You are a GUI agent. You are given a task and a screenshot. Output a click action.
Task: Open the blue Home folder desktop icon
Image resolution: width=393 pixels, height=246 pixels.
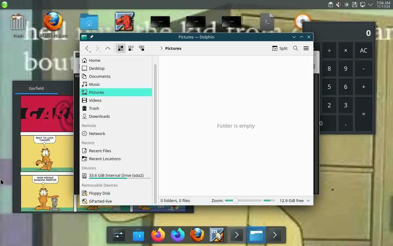pyautogui.click(x=89, y=22)
